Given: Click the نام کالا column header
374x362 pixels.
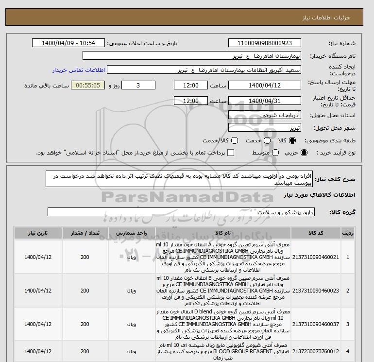Looking at the screenshot, I should click(x=223, y=233).
